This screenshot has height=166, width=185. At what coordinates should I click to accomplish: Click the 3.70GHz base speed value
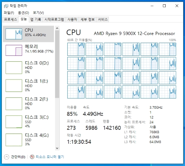pyautogui.click(x=156, y=108)
